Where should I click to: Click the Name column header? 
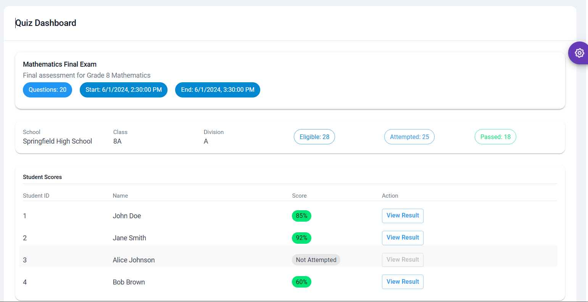pos(120,196)
